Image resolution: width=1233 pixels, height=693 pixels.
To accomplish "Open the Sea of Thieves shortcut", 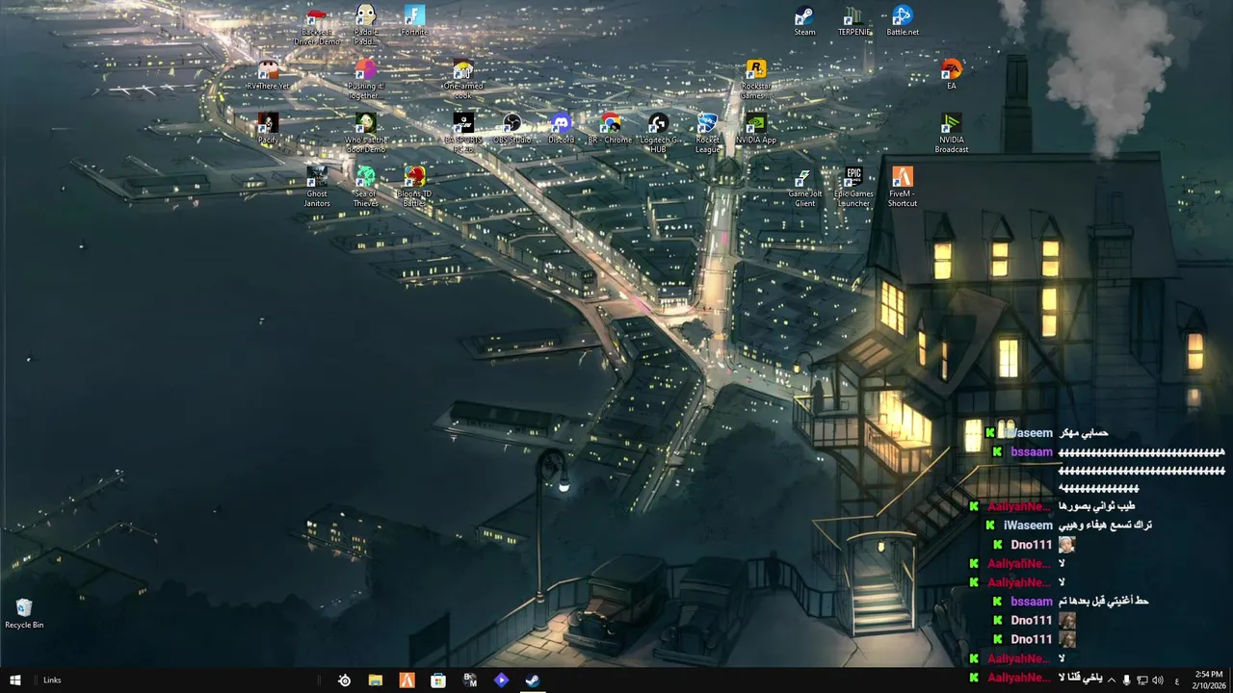I will click(365, 187).
